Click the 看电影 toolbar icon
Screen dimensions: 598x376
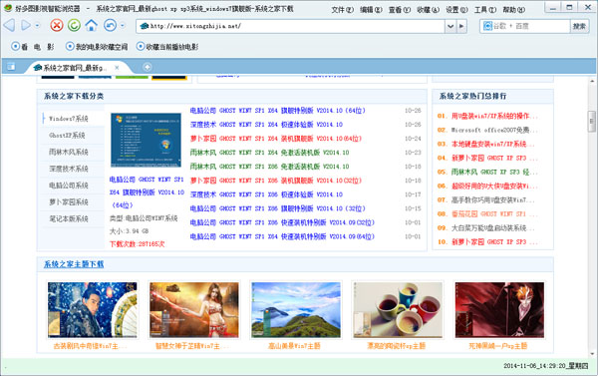pos(15,46)
